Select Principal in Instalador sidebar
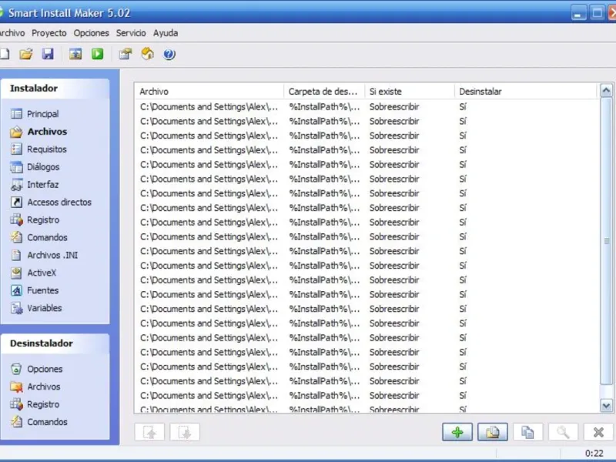The height and width of the screenshot is (462, 616). [x=35, y=114]
